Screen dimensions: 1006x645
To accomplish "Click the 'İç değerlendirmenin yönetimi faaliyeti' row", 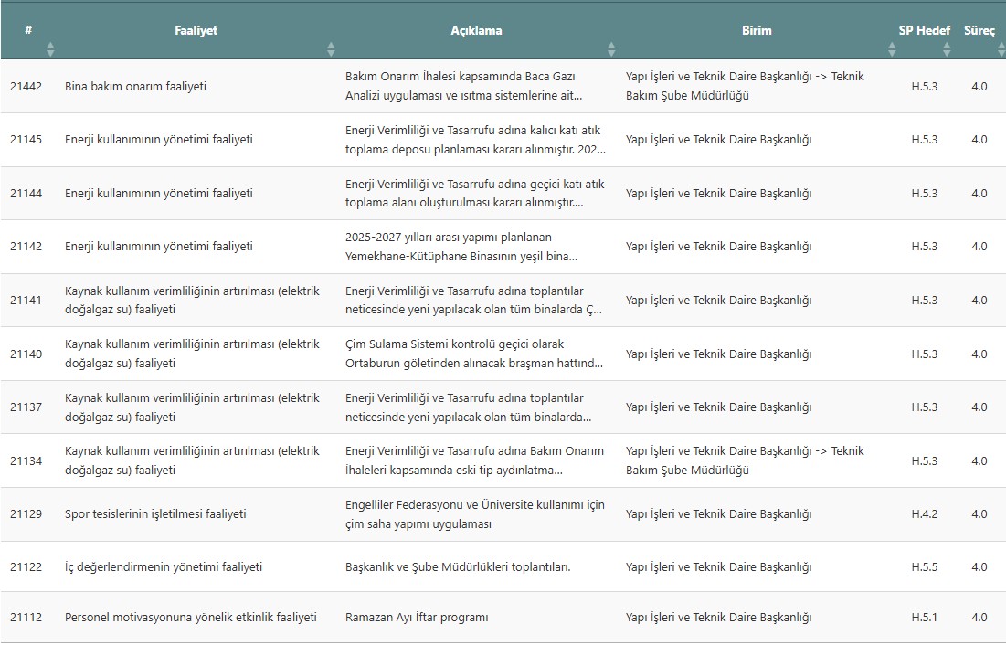I will 164,567.
